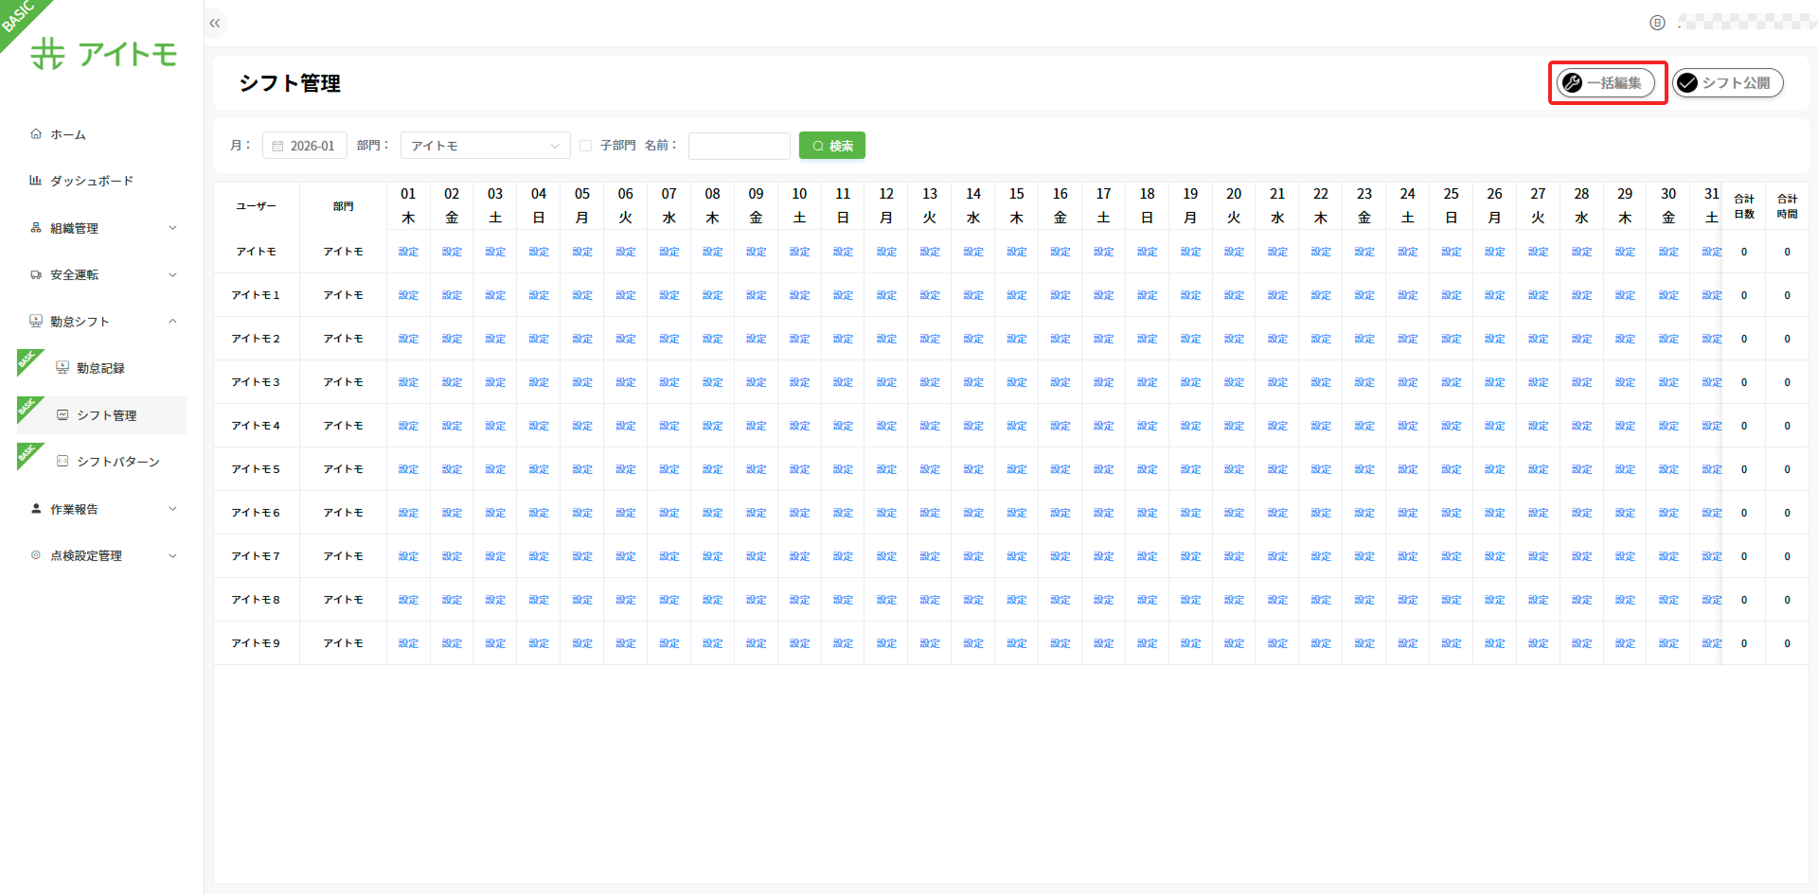Open the 勤怠記録 page
The height and width of the screenshot is (894, 1818).
click(100, 368)
